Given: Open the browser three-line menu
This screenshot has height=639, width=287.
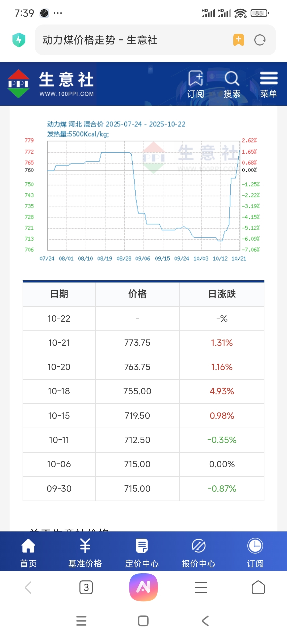Looking at the screenshot, I should click(201, 587).
